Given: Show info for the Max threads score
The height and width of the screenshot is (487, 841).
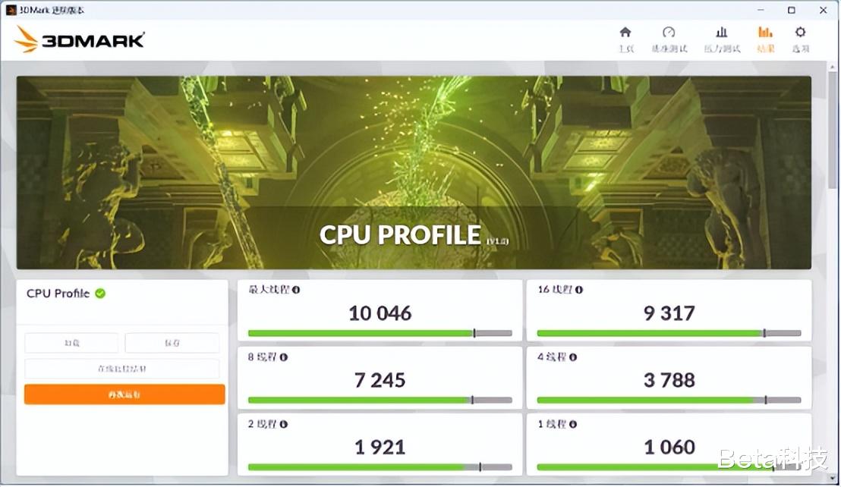Looking at the screenshot, I should click(296, 290).
